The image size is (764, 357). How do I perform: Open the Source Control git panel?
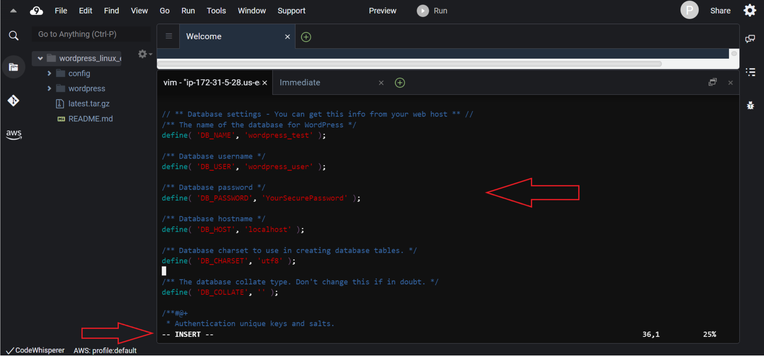[13, 100]
